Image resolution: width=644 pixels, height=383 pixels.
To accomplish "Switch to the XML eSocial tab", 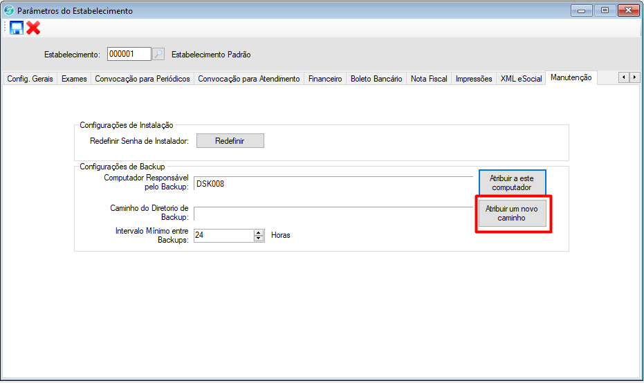I will [521, 79].
